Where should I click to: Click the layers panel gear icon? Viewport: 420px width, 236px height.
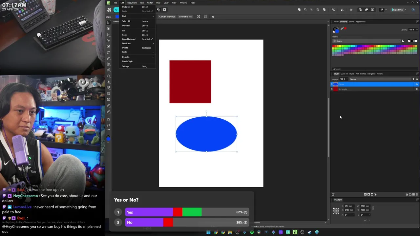(413, 79)
